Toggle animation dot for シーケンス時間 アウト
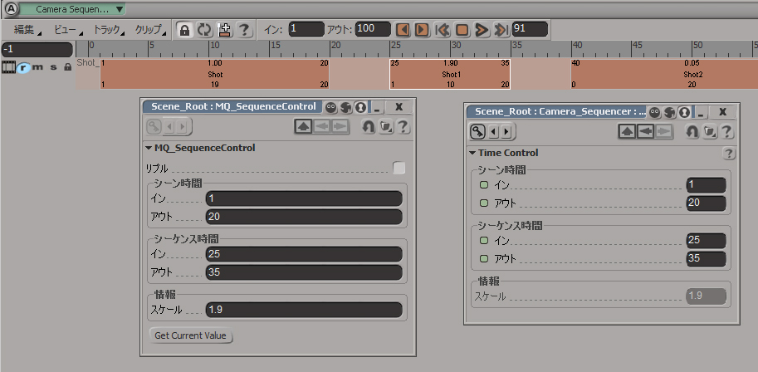 point(483,258)
